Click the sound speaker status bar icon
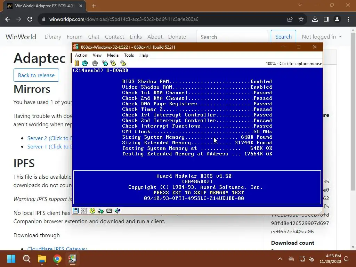The image size is (356, 267). [118, 211]
